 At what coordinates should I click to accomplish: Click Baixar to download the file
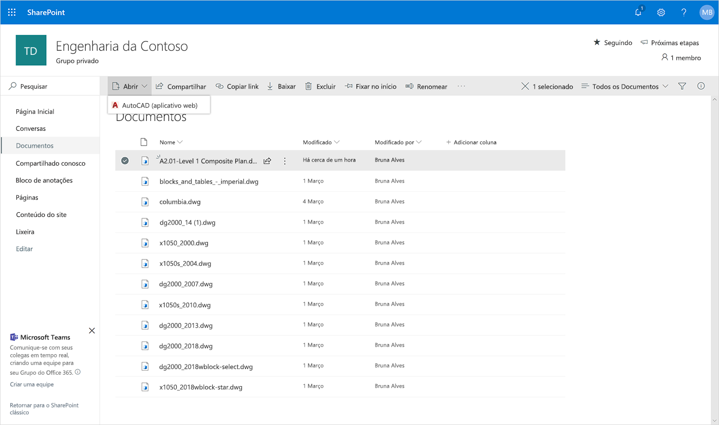coord(281,86)
